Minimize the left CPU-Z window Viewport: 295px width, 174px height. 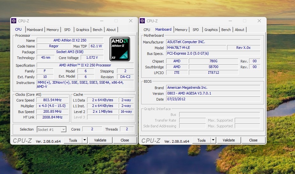(102, 21)
